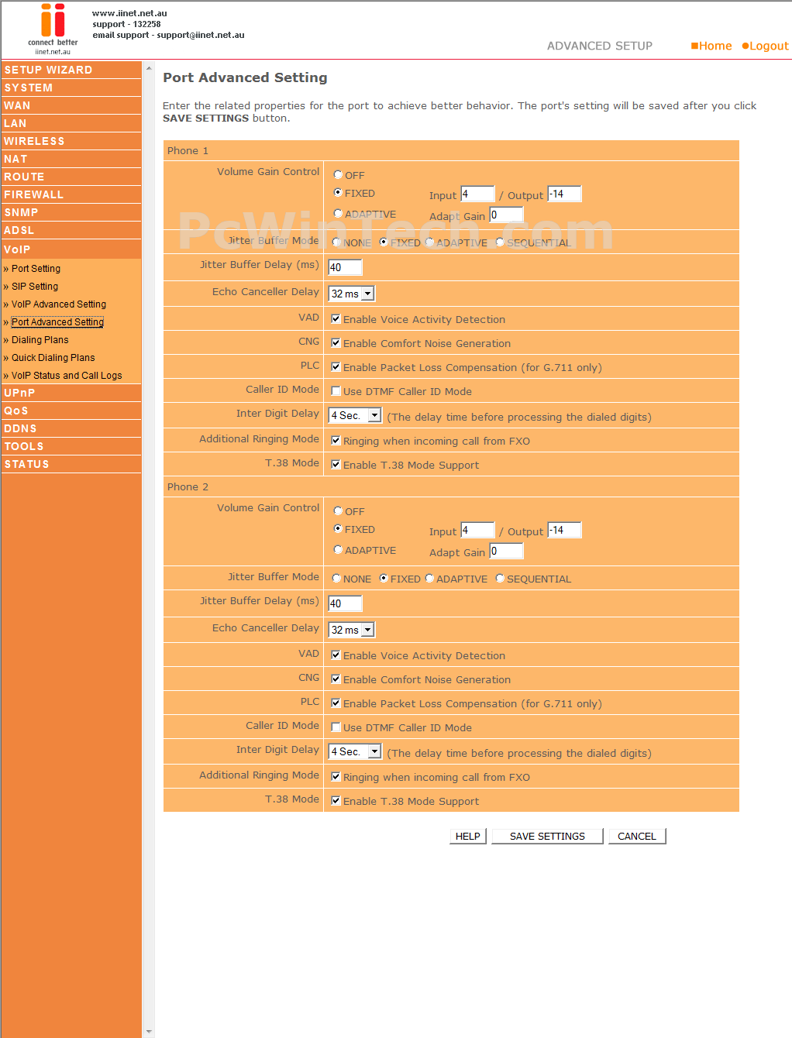Click the SAVE SETTINGS button
Viewport: 792px width, 1038px height.
[548, 837]
